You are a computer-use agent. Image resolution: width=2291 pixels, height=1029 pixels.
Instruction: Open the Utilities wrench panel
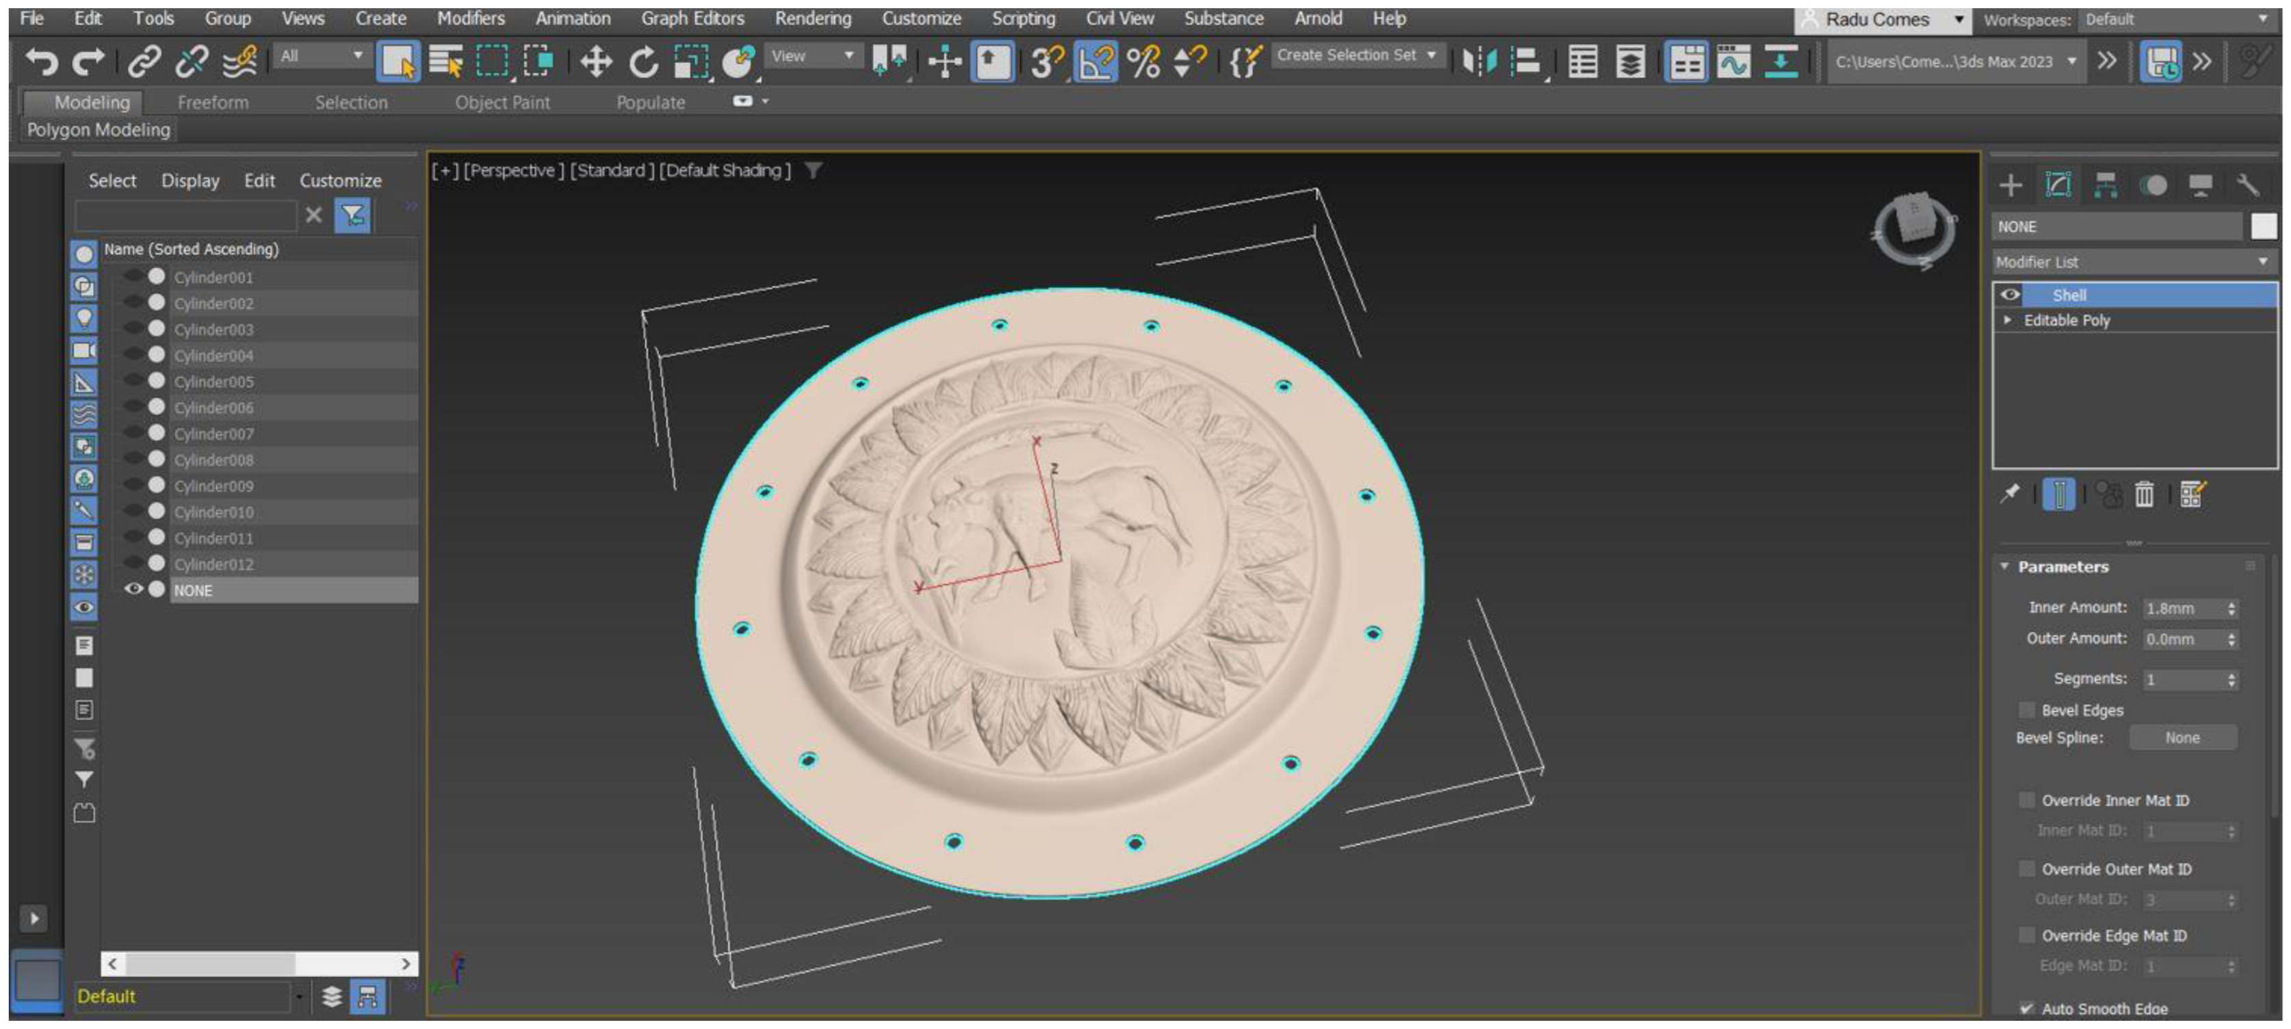tap(2247, 185)
